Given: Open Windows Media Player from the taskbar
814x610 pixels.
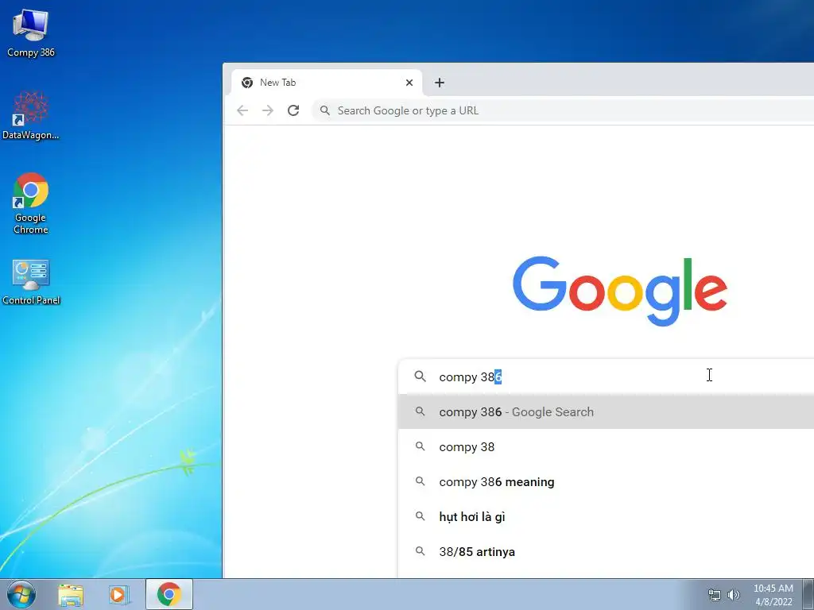Looking at the screenshot, I should 119,595.
